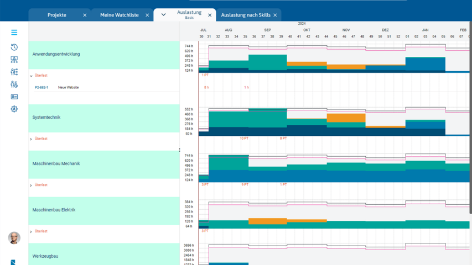Open project link P2-882-1
The height and width of the screenshot is (265, 472).
42,88
